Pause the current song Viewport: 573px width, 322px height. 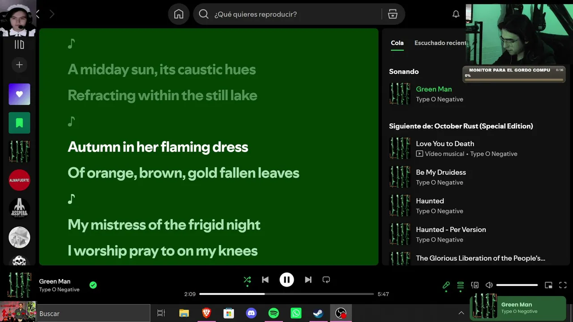(x=286, y=280)
